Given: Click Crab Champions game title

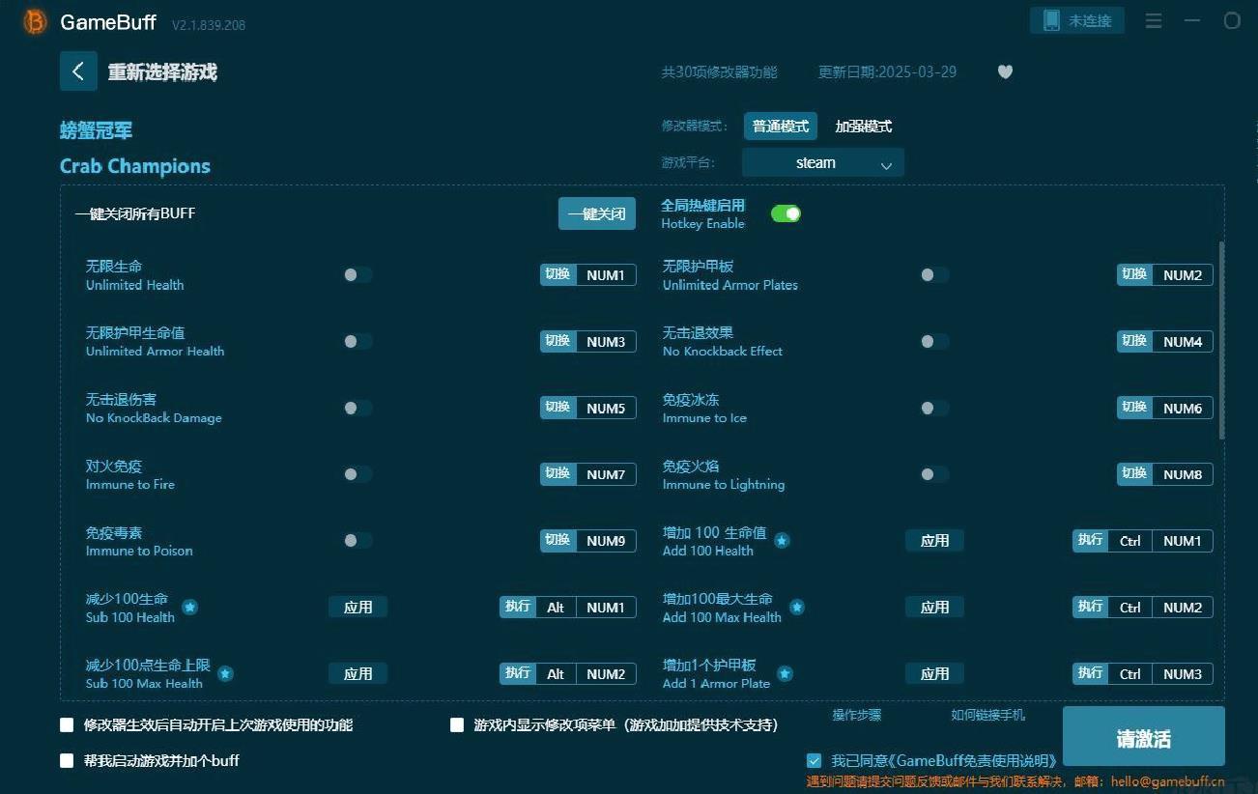Looking at the screenshot, I should [135, 166].
